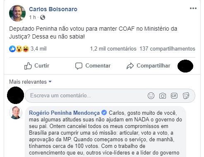Insert an emoji with the smiley icon
The image size is (204, 157).
[151, 96]
